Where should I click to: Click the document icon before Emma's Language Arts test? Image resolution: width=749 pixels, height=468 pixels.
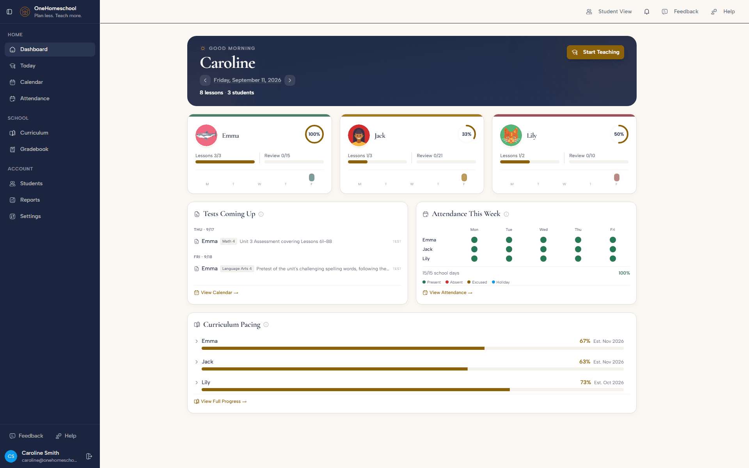[x=197, y=269]
